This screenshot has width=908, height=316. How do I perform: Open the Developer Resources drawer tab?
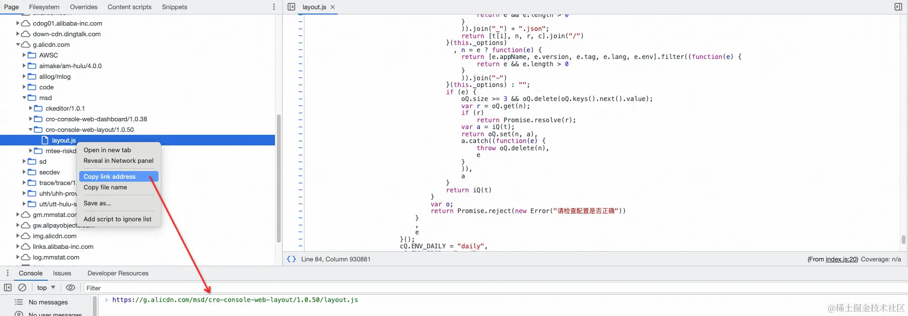(118, 273)
